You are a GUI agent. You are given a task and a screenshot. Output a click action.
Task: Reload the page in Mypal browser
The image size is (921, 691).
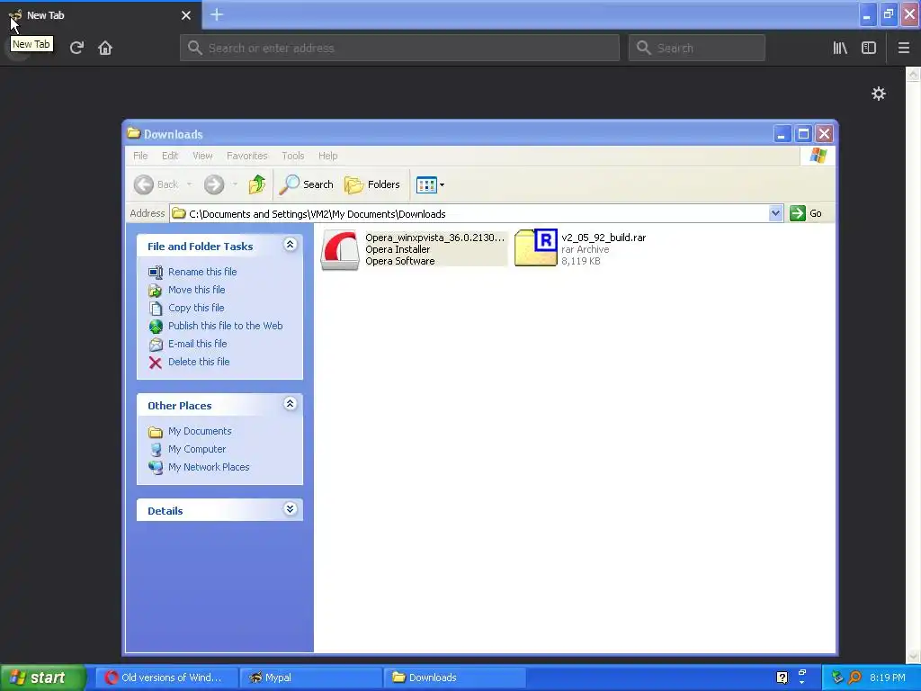(x=76, y=48)
